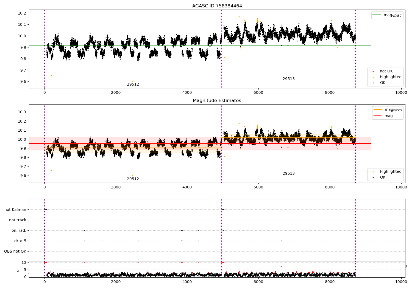Click the 0 x-tick under the bottom plot
Image resolution: width=412 pixels, height=288 pixels.
(x=44, y=282)
